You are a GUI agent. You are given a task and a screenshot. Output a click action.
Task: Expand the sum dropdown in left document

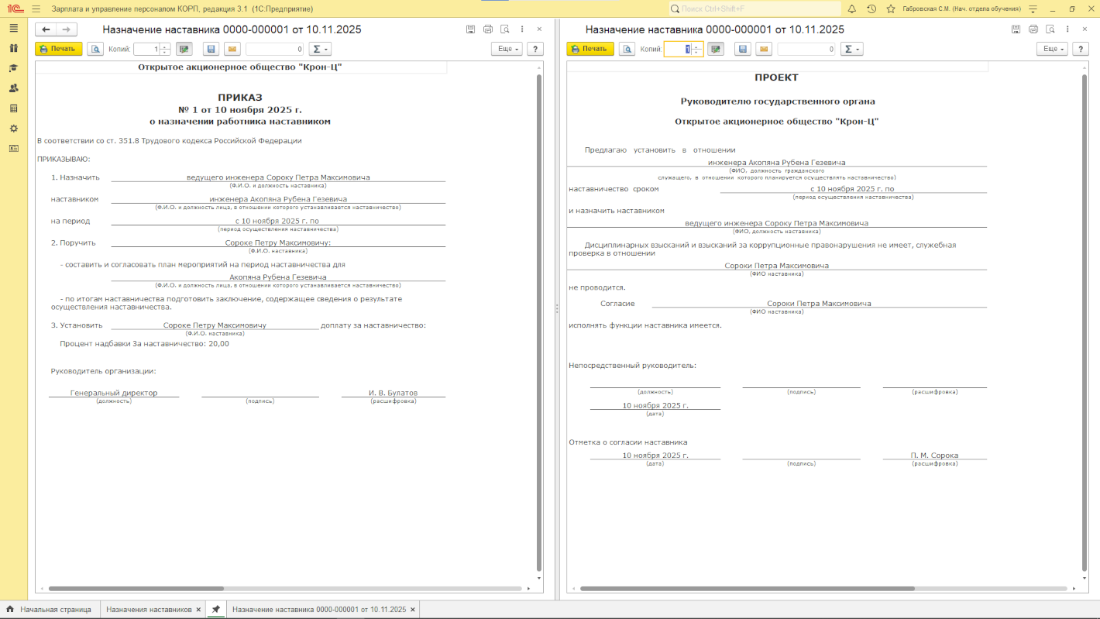click(x=320, y=49)
